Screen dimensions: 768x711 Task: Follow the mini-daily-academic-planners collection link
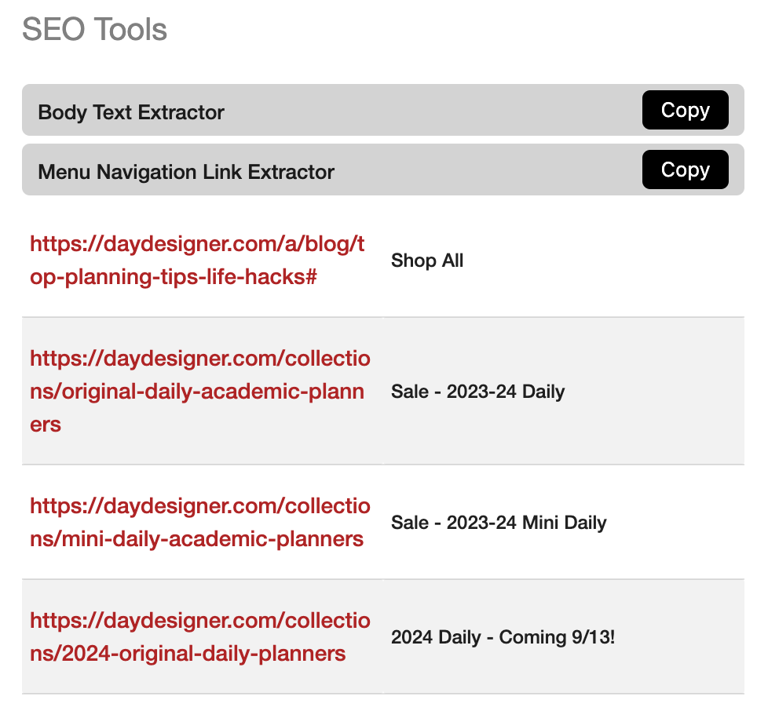click(199, 523)
